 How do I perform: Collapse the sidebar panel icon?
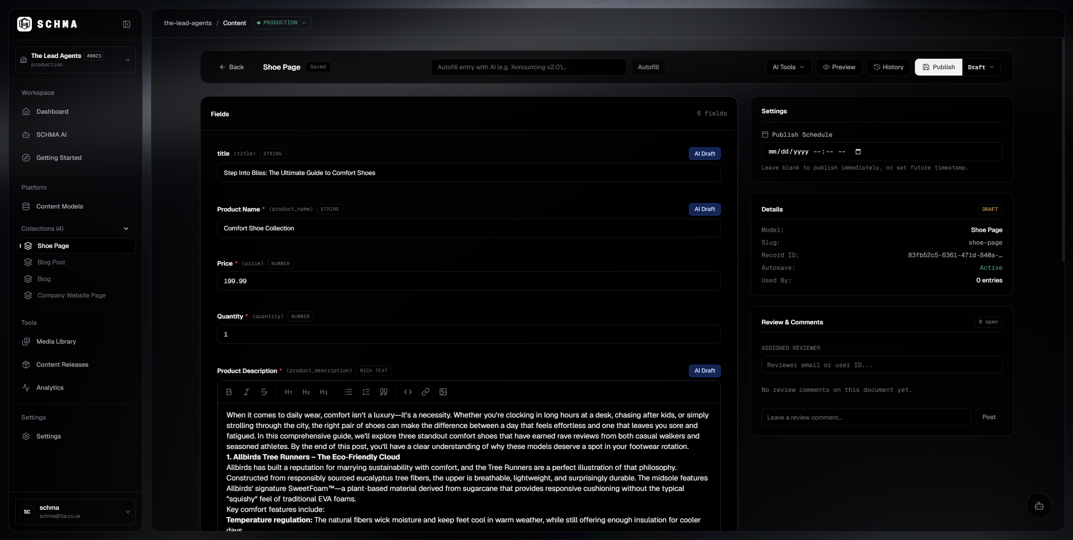coord(127,24)
